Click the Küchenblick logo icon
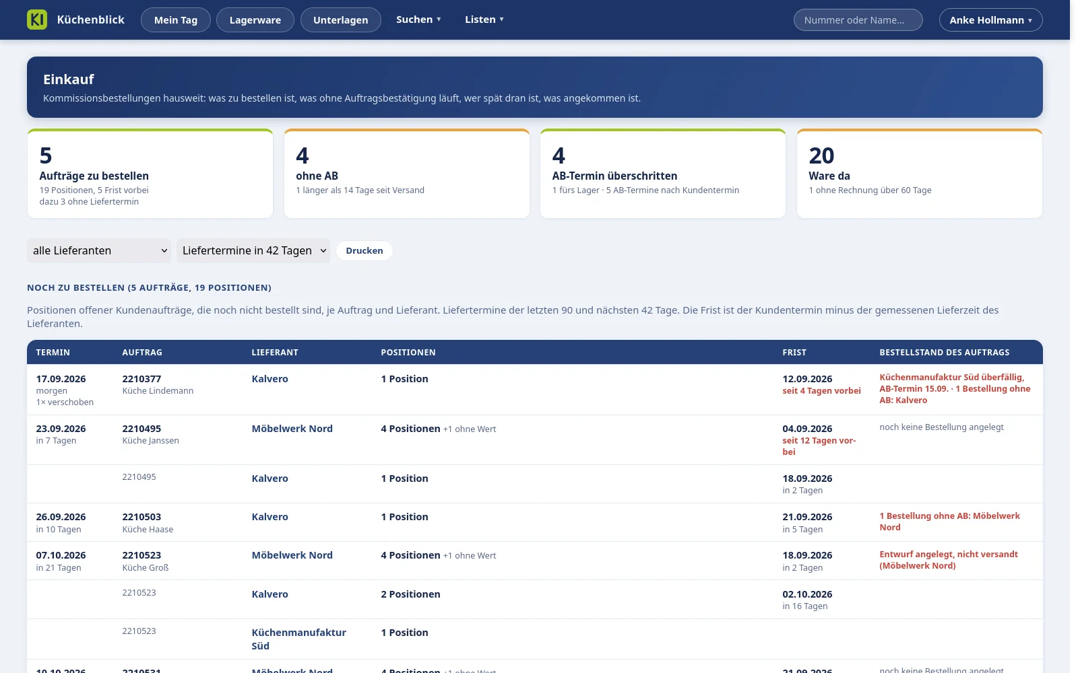Image resolution: width=1078 pixels, height=673 pixels. click(37, 20)
